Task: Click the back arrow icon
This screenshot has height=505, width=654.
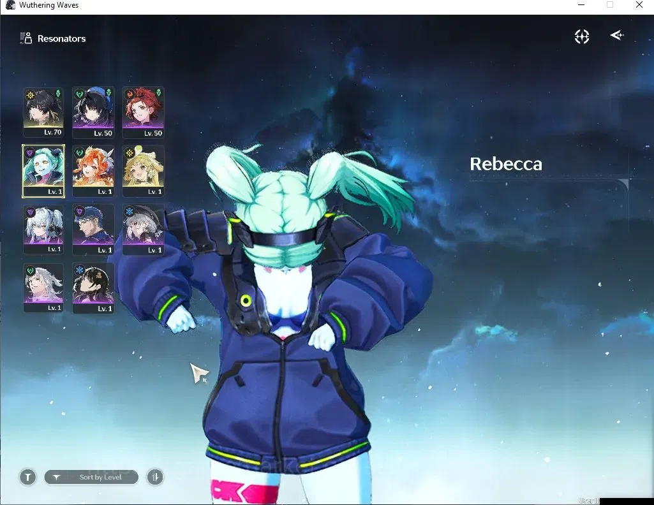Action: click(617, 36)
